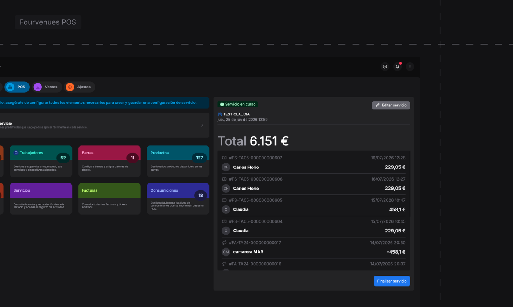The height and width of the screenshot is (307, 513).
Task: Open the chat messages icon in header
Action: 385,67
